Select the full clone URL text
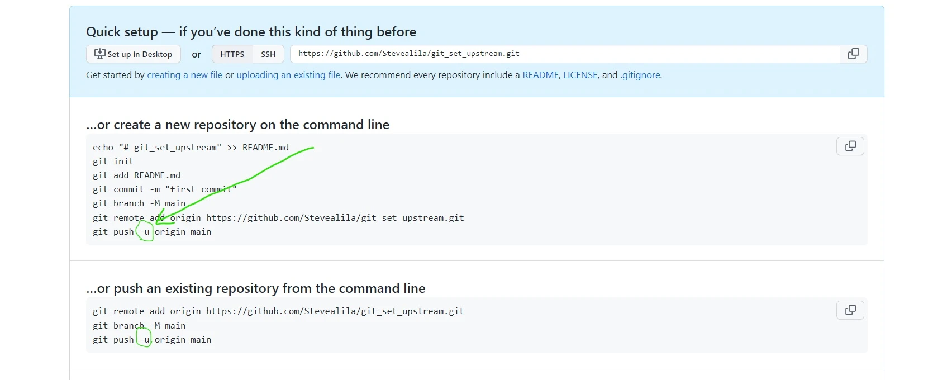The height and width of the screenshot is (380, 933). pos(407,54)
